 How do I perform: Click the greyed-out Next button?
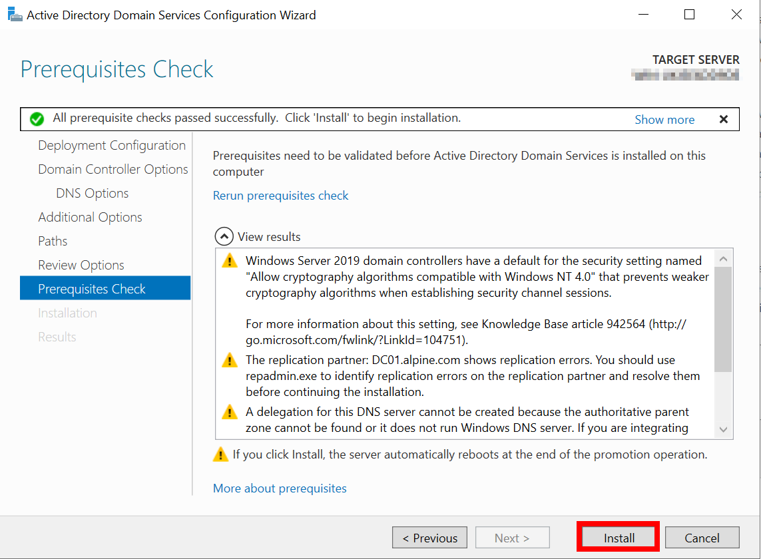(513, 538)
